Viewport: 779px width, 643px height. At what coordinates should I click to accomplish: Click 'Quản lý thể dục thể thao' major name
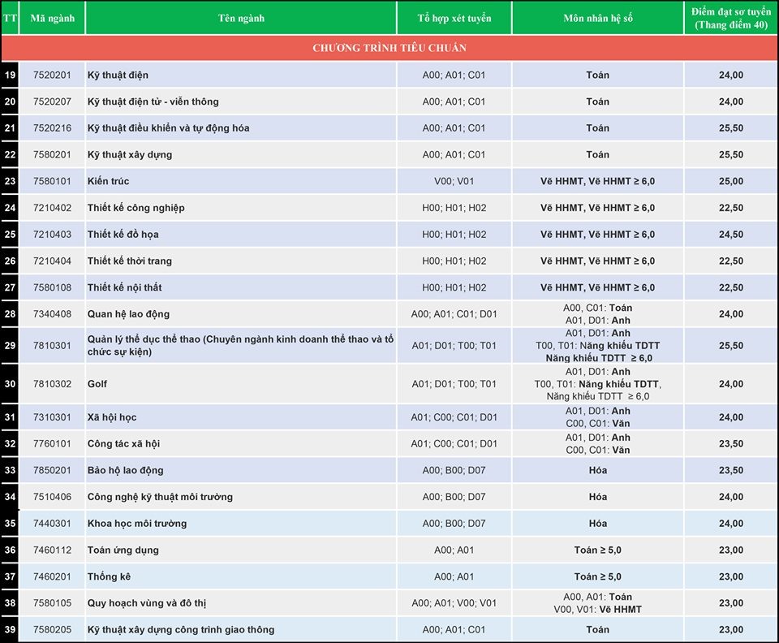[240, 345]
